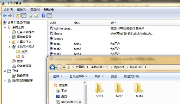
Task: Open 最近访问的位置 in Explorer favorites
Action: tap(69, 102)
